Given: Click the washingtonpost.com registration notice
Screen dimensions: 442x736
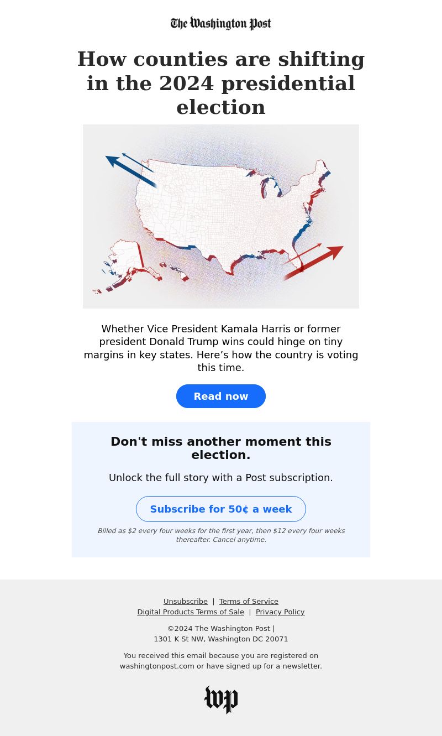Looking at the screenshot, I should pos(221,661).
